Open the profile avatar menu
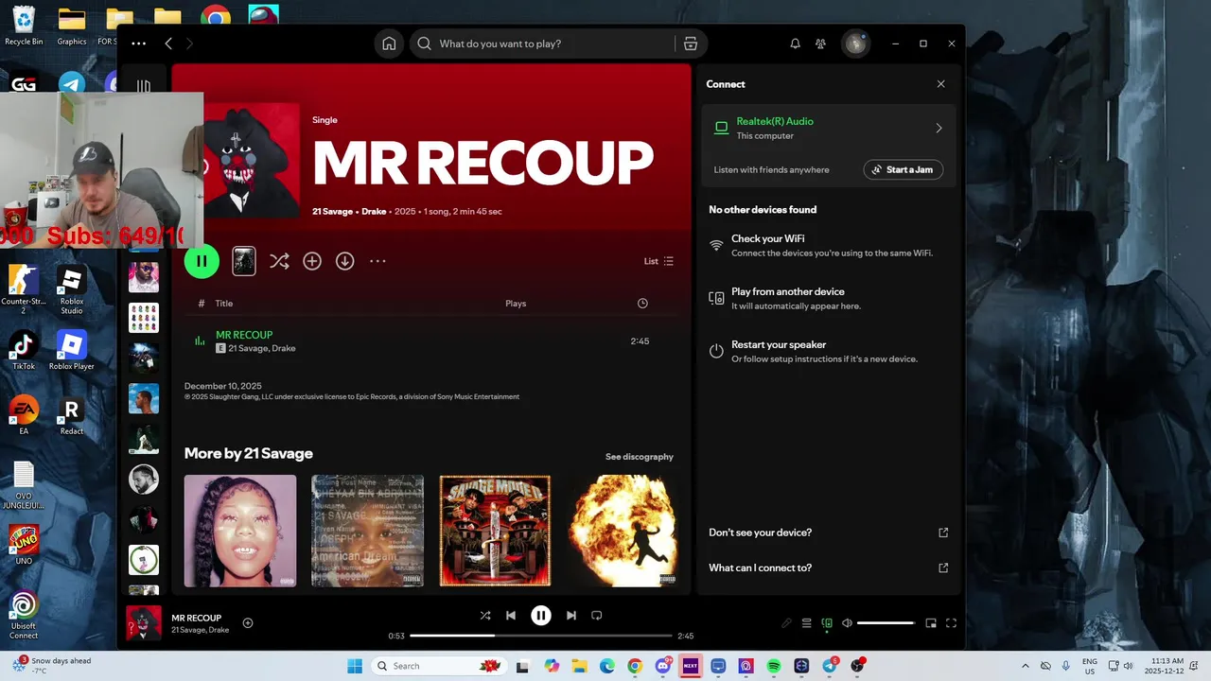This screenshot has width=1211, height=681. pyautogui.click(x=855, y=44)
